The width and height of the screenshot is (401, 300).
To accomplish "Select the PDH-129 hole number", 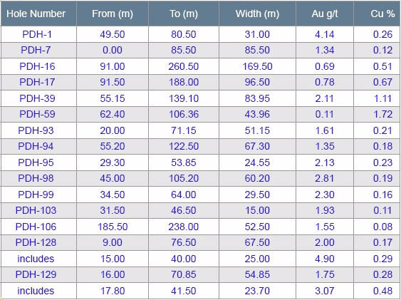I will [x=36, y=274].
